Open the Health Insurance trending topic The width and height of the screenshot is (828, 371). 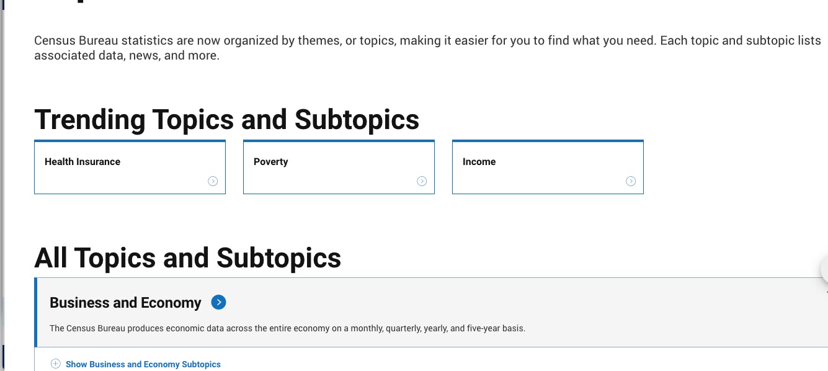[x=82, y=162]
